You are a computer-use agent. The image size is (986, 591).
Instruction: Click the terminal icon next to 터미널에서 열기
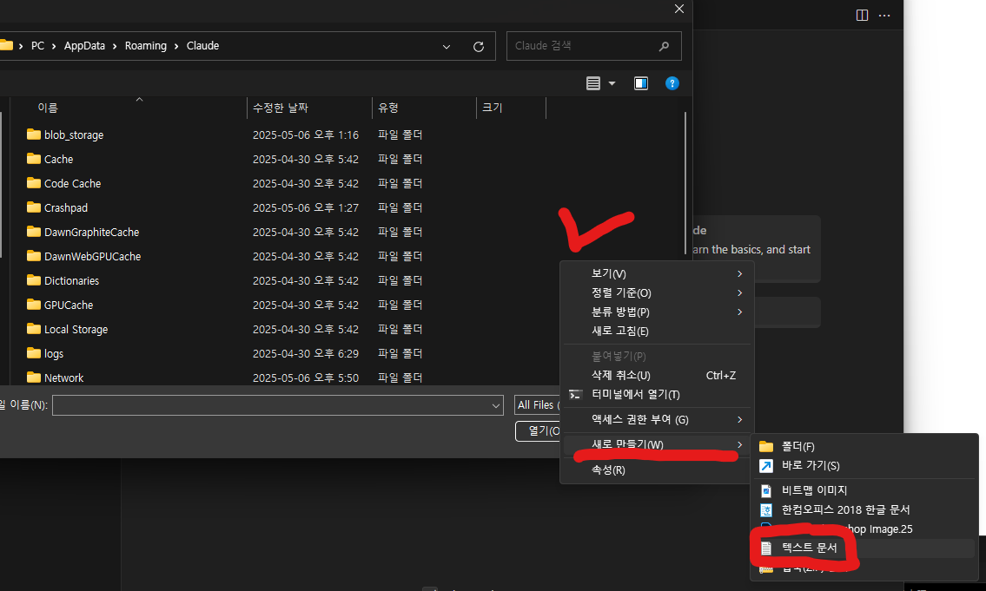coord(575,395)
